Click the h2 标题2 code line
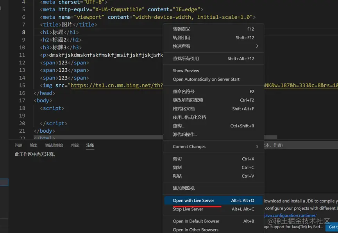This screenshot has height=233, width=338. click(61, 40)
